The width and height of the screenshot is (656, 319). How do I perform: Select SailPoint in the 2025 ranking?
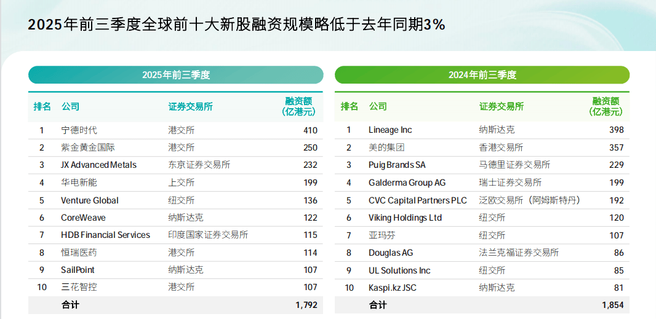point(78,270)
